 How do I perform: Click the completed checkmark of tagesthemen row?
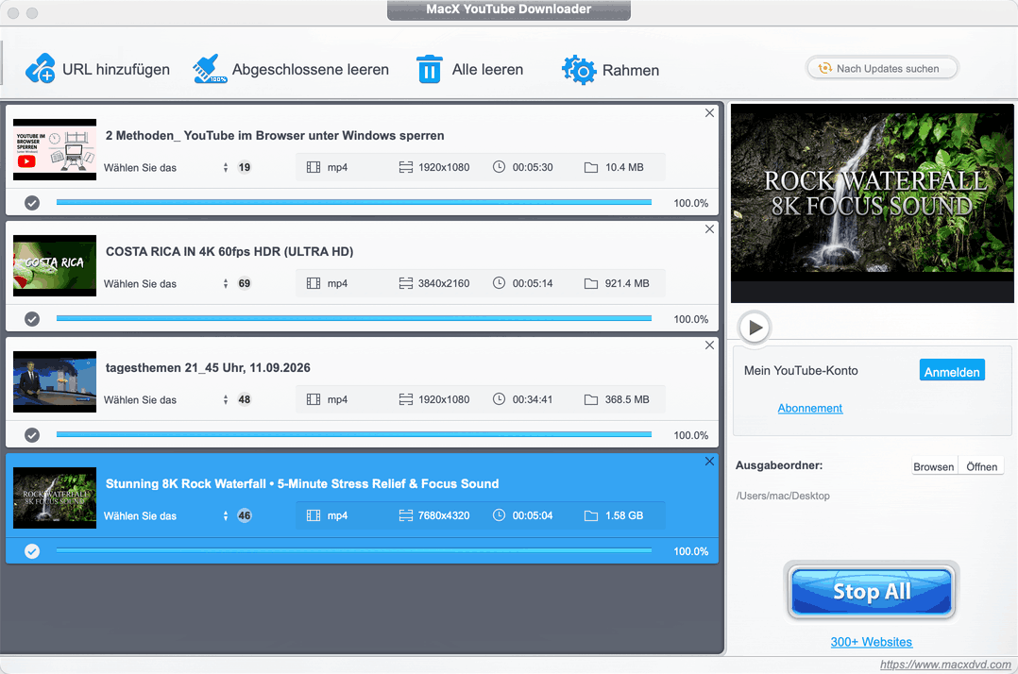pos(32,435)
